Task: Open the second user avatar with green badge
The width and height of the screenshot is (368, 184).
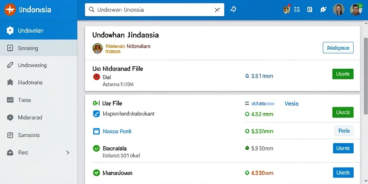Action: click(x=356, y=10)
